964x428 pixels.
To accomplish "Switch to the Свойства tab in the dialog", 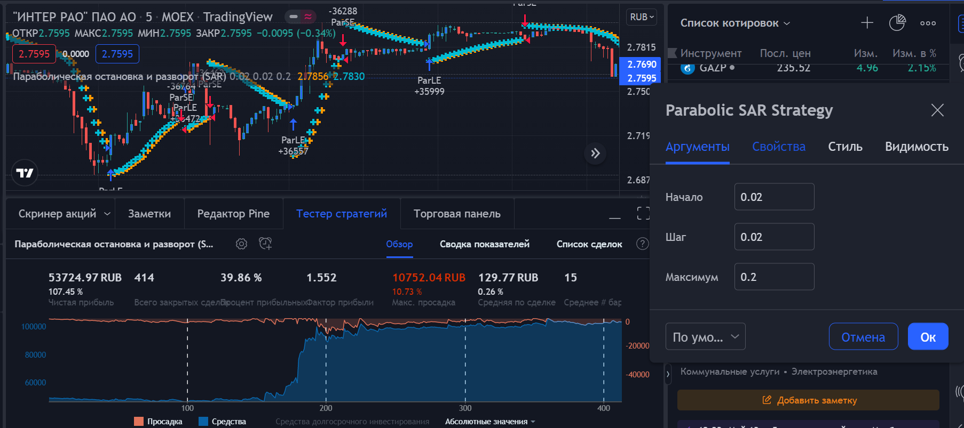I will click(x=778, y=147).
